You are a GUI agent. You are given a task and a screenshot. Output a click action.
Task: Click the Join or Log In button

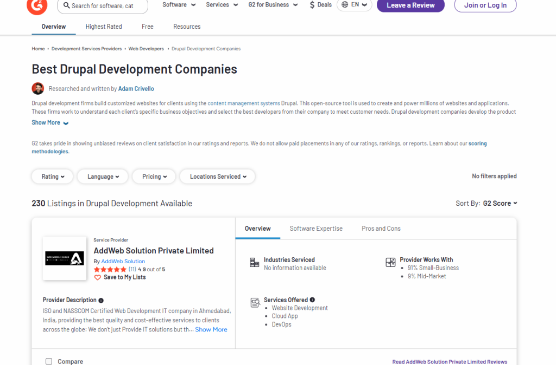click(x=485, y=5)
